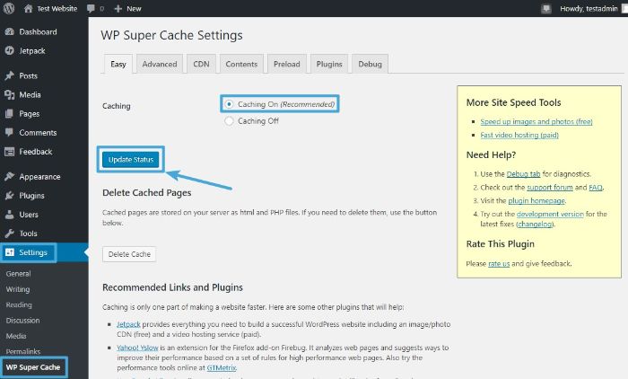The image size is (628, 379).
Task: Click the Media sidebar icon
Action: pyautogui.click(x=10, y=94)
